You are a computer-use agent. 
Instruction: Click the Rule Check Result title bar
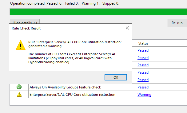(67, 28)
